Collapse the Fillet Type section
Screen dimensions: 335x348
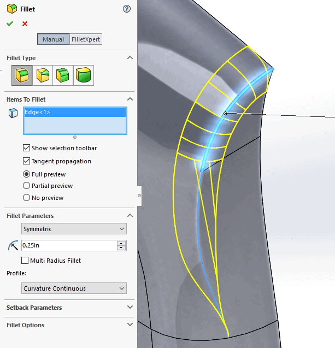click(x=130, y=58)
